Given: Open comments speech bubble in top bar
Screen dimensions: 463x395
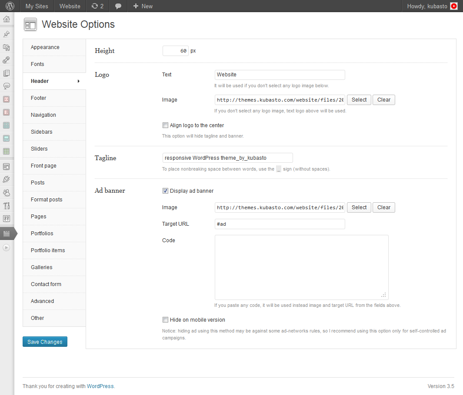Looking at the screenshot, I should pos(118,6).
